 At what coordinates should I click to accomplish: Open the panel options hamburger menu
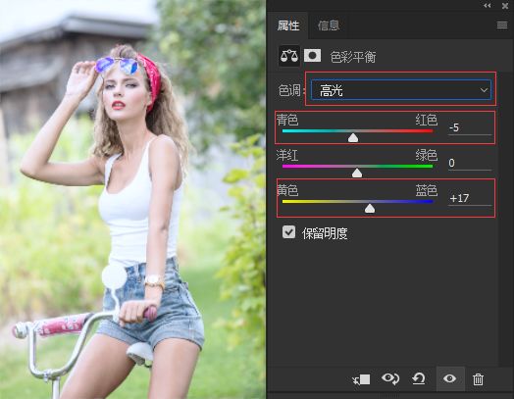[x=502, y=25]
